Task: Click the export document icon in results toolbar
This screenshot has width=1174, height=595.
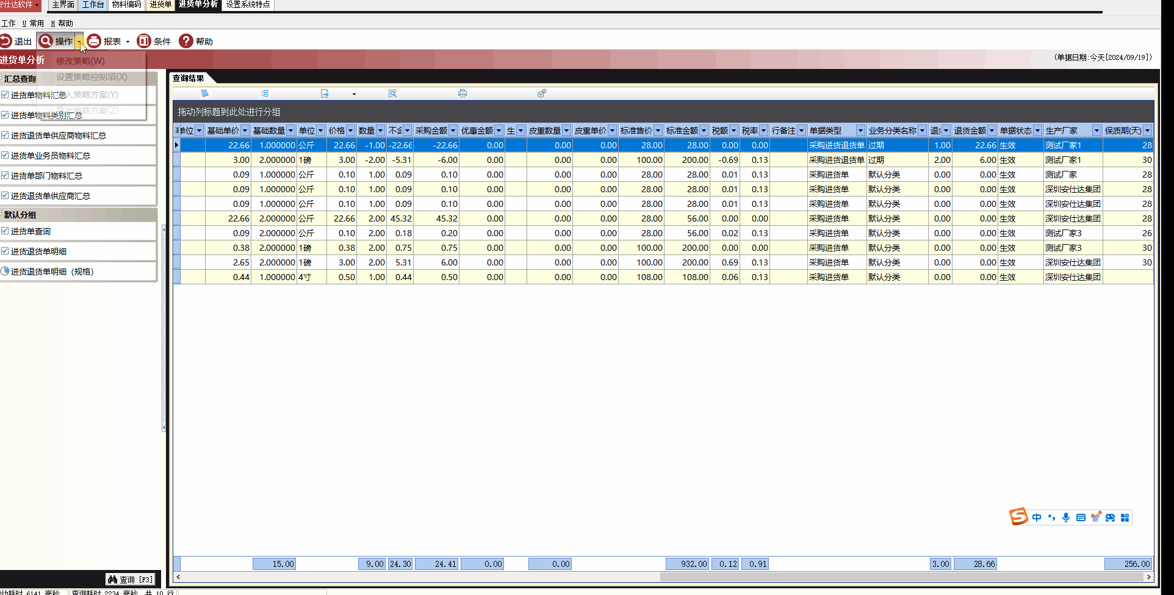Action: [325, 93]
